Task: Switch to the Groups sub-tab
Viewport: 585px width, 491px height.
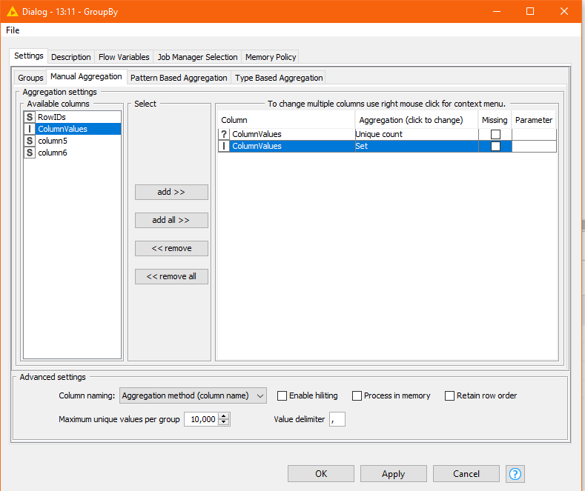Action: click(x=30, y=78)
